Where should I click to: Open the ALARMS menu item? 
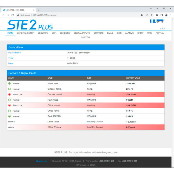tap(129, 33)
